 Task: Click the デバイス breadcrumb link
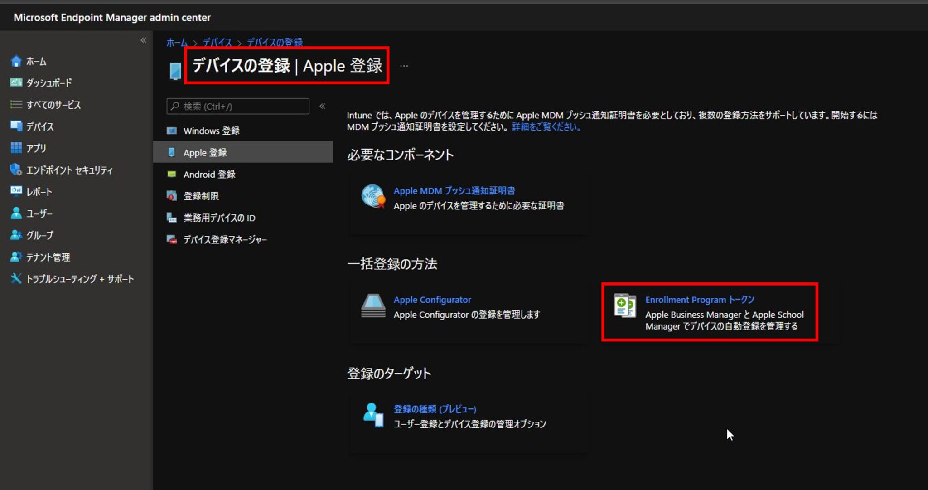pos(217,43)
